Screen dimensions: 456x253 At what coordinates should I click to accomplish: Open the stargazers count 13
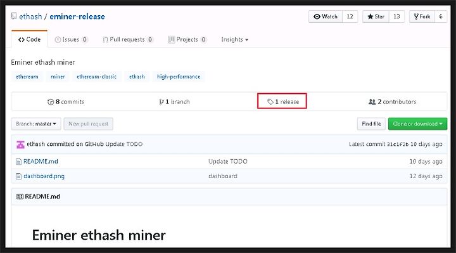click(x=396, y=16)
